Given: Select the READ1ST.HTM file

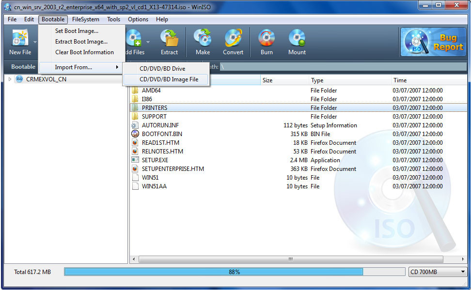Looking at the screenshot, I should tap(160, 143).
